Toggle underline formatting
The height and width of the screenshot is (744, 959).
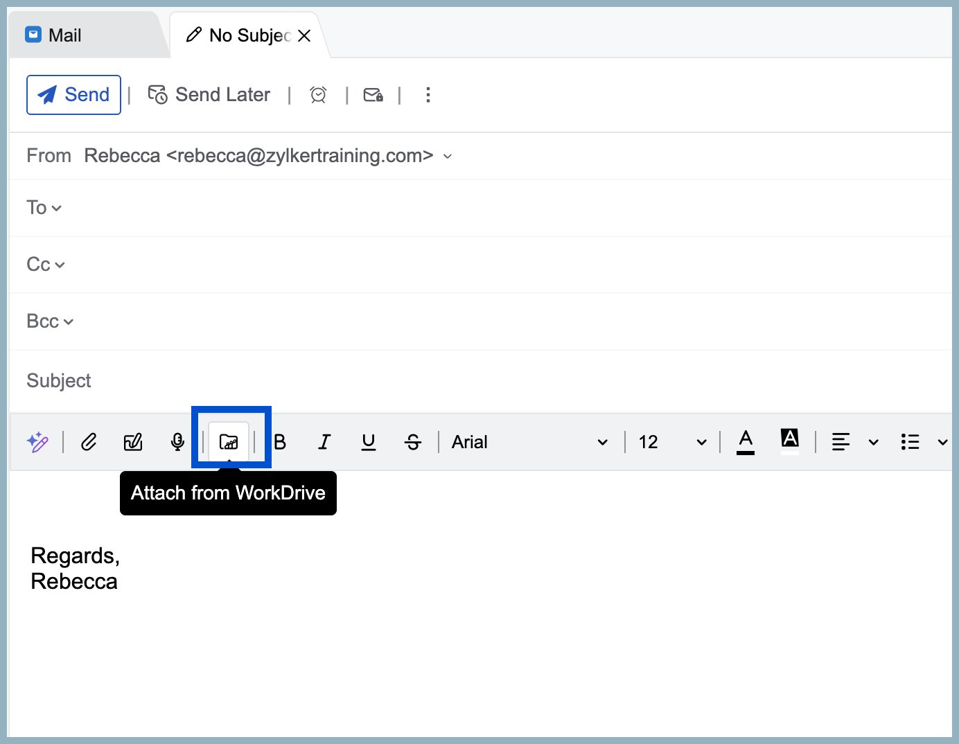369,442
